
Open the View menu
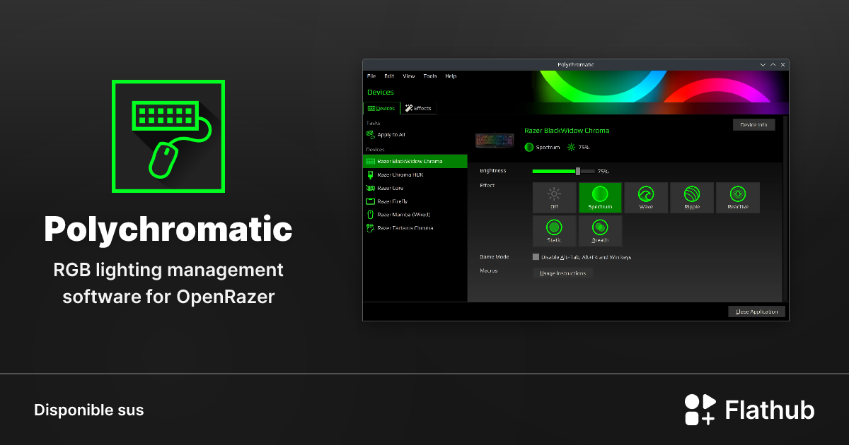pyautogui.click(x=409, y=76)
